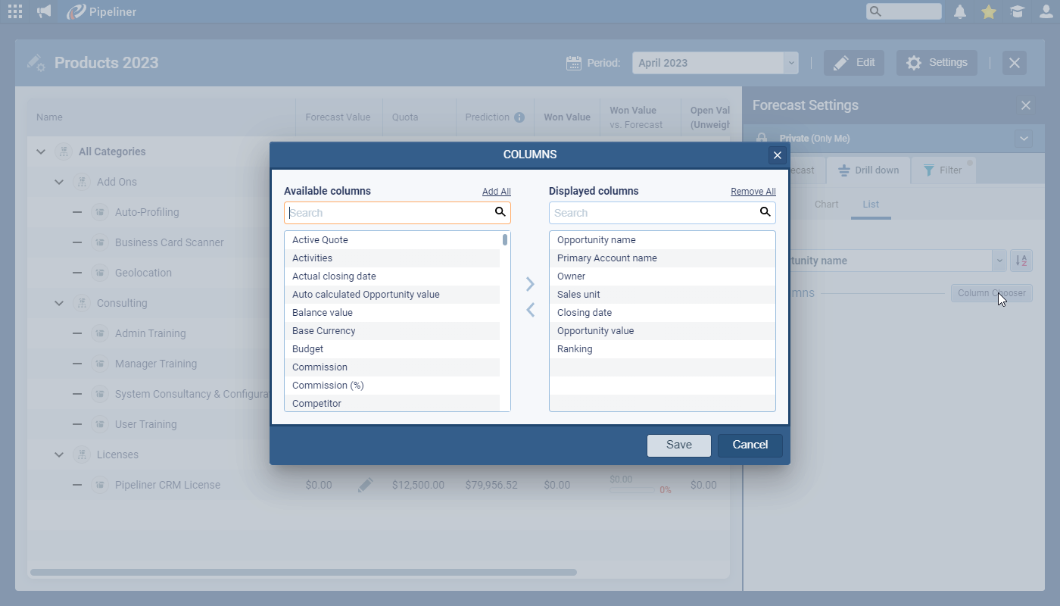This screenshot has width=1060, height=606.
Task: Click the megaphone announcements icon
Action: [x=44, y=11]
